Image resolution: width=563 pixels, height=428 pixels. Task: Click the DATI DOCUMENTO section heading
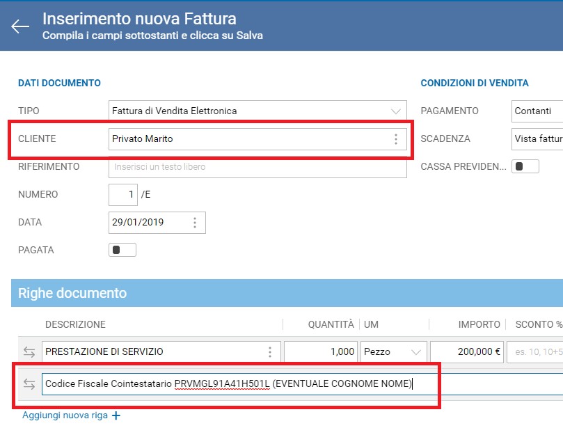[x=59, y=83]
